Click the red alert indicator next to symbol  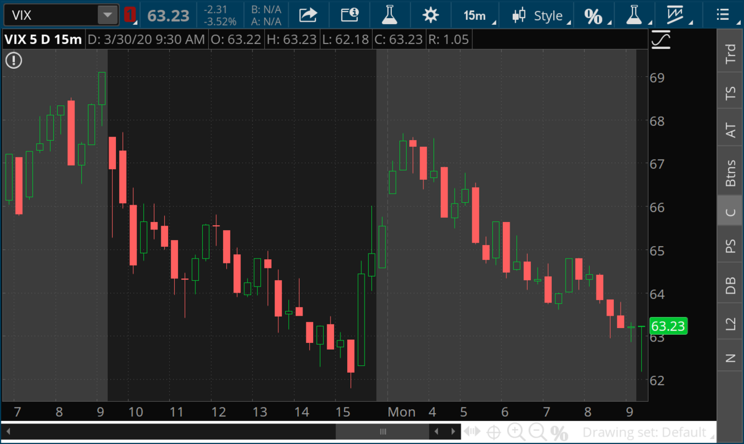coord(130,15)
